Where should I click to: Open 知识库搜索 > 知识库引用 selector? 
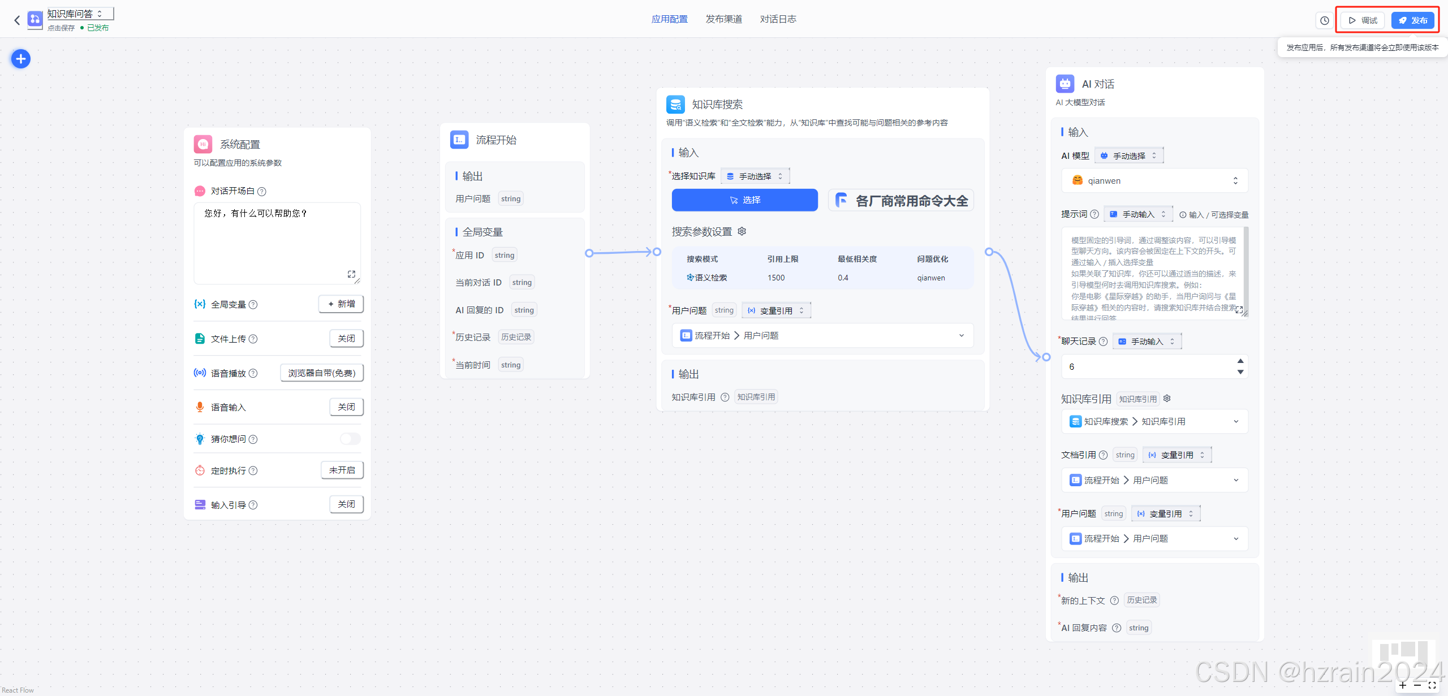(x=1154, y=422)
